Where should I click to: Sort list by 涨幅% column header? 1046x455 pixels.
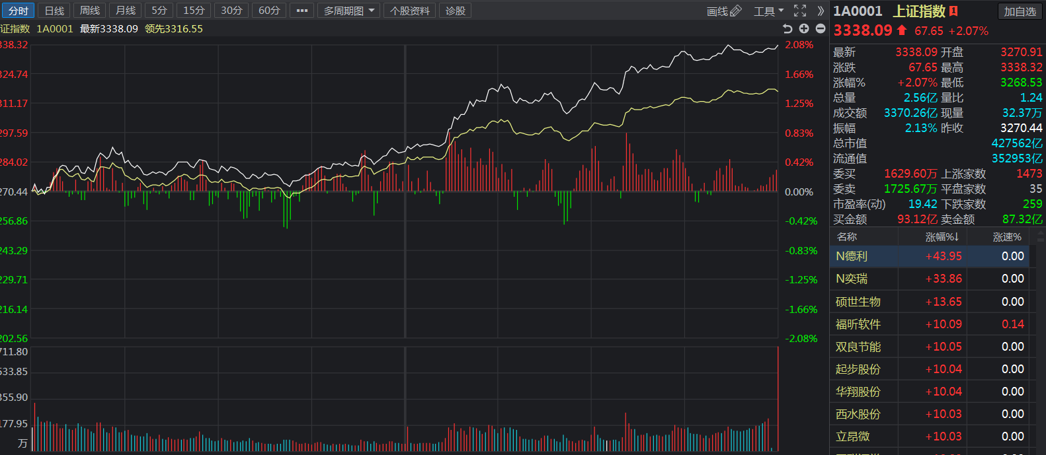click(x=942, y=236)
